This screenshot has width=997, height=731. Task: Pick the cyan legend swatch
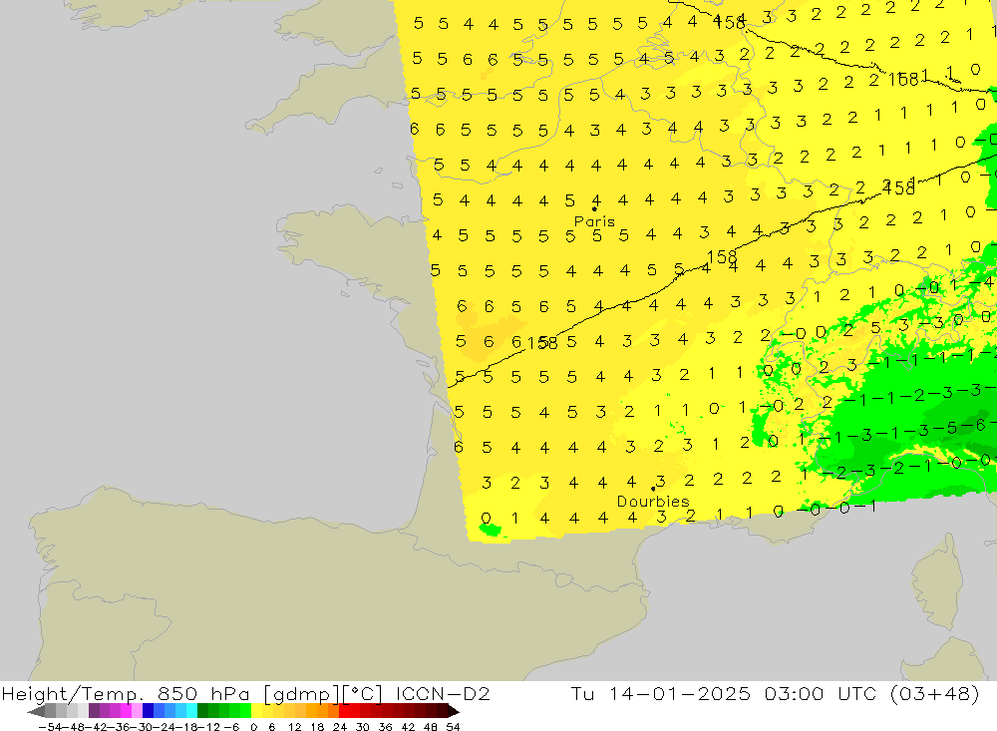[192, 711]
